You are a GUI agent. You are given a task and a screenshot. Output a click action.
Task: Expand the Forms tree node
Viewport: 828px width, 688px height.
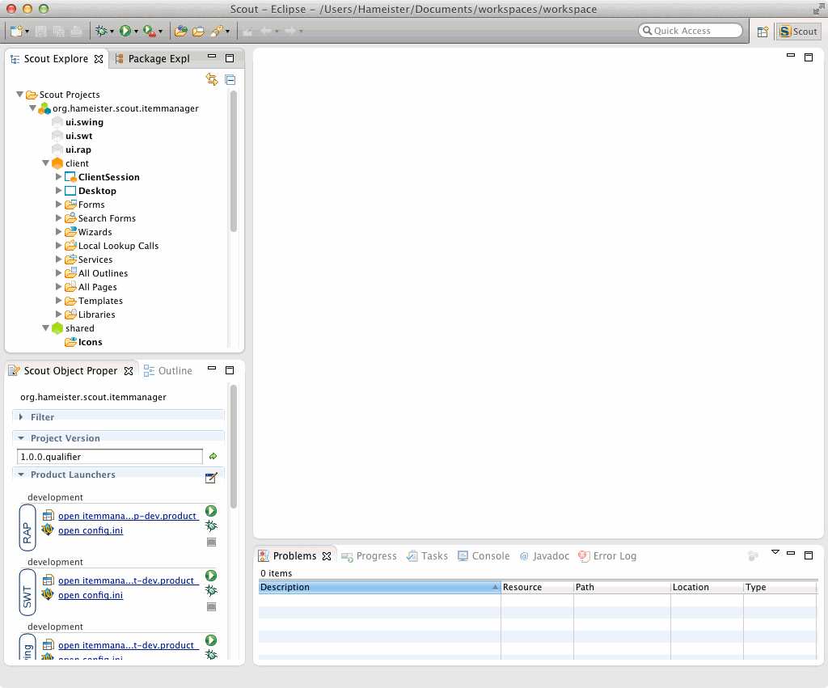[x=59, y=205]
